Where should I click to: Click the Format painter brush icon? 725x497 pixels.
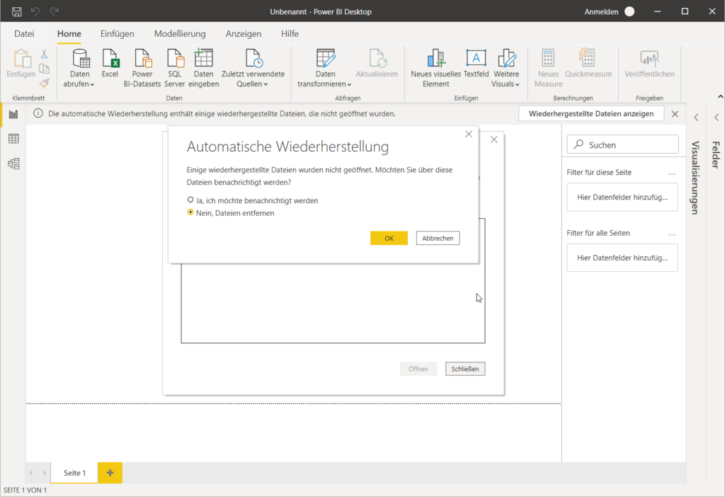point(44,84)
